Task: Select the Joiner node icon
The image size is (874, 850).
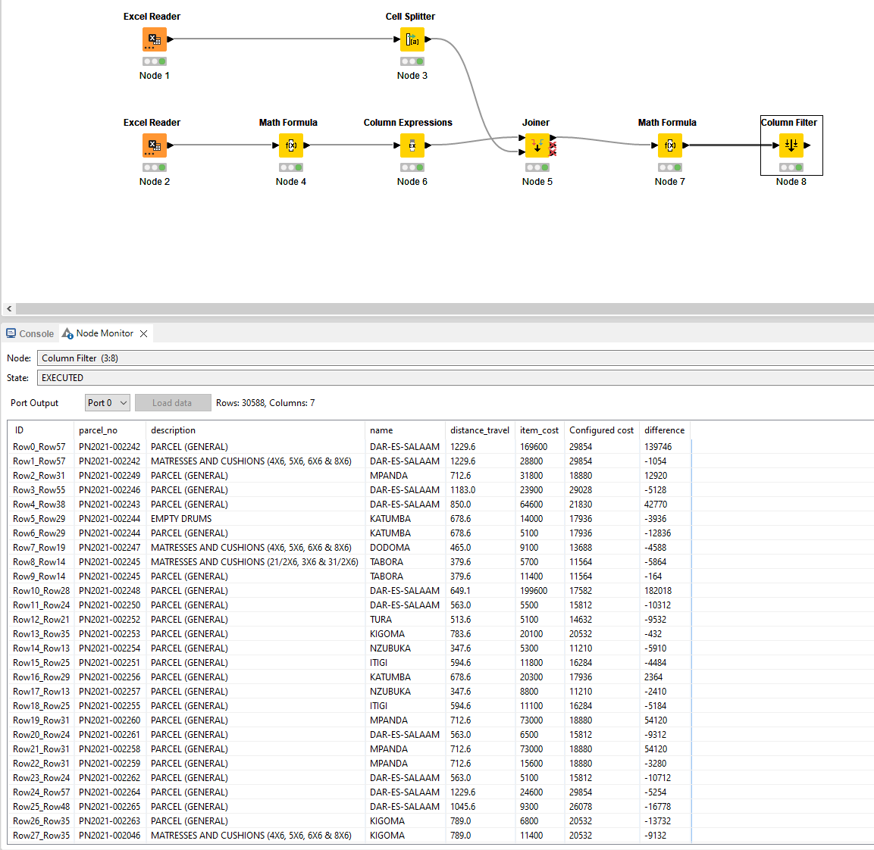Action: coord(537,145)
